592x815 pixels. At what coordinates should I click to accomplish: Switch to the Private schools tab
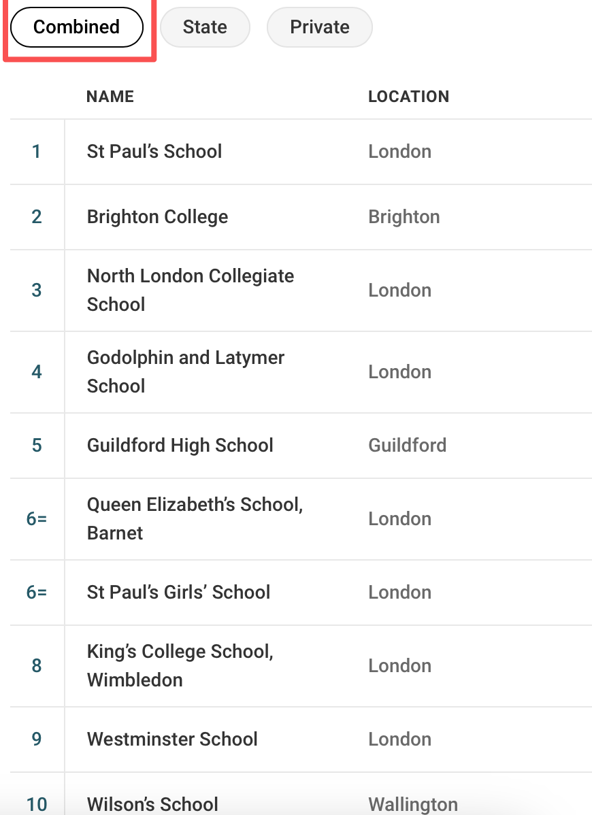(x=319, y=27)
